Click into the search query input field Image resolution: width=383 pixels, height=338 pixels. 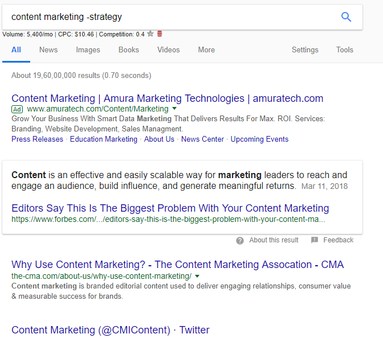pos(165,17)
